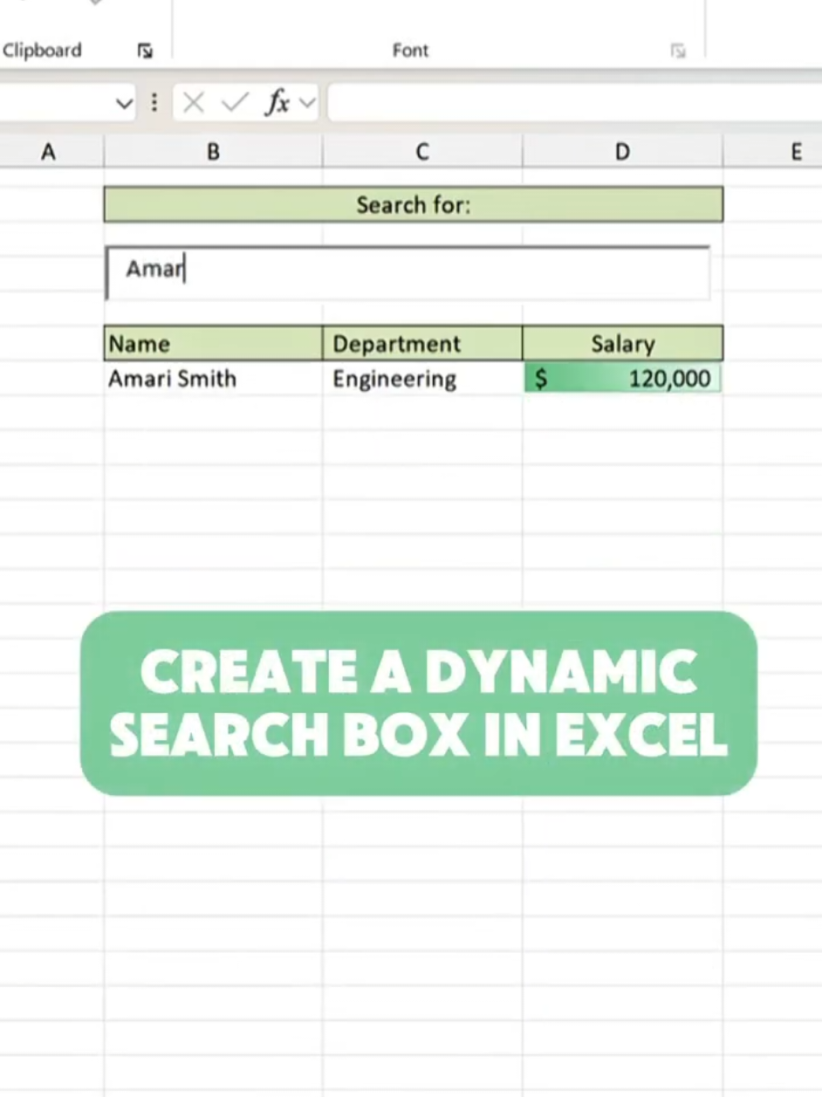Click the Amar search text box
822x1097 pixels.
(x=408, y=272)
